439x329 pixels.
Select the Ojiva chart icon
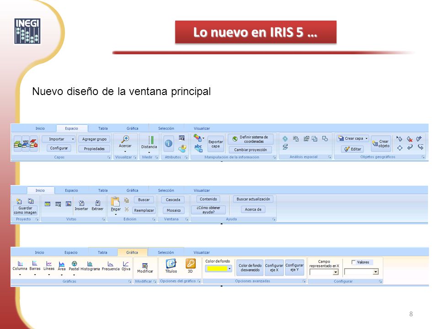[x=126, y=264]
